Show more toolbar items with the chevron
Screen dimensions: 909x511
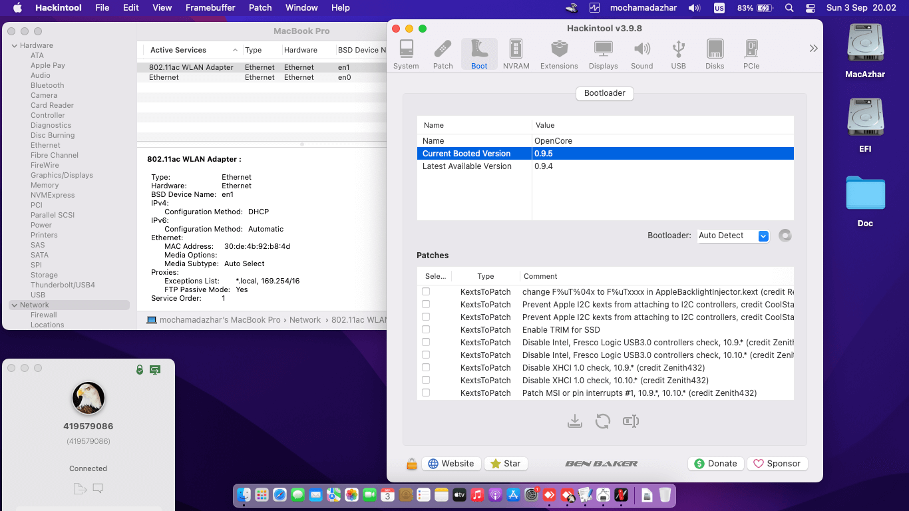pyautogui.click(x=813, y=49)
